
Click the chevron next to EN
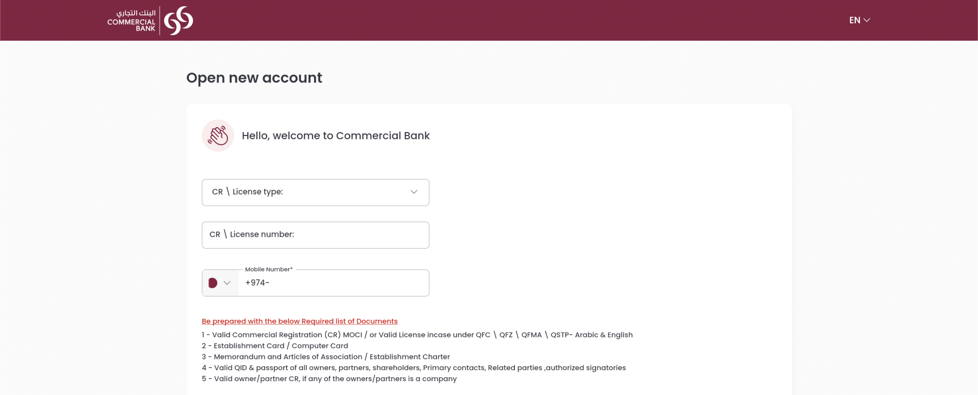pos(867,20)
